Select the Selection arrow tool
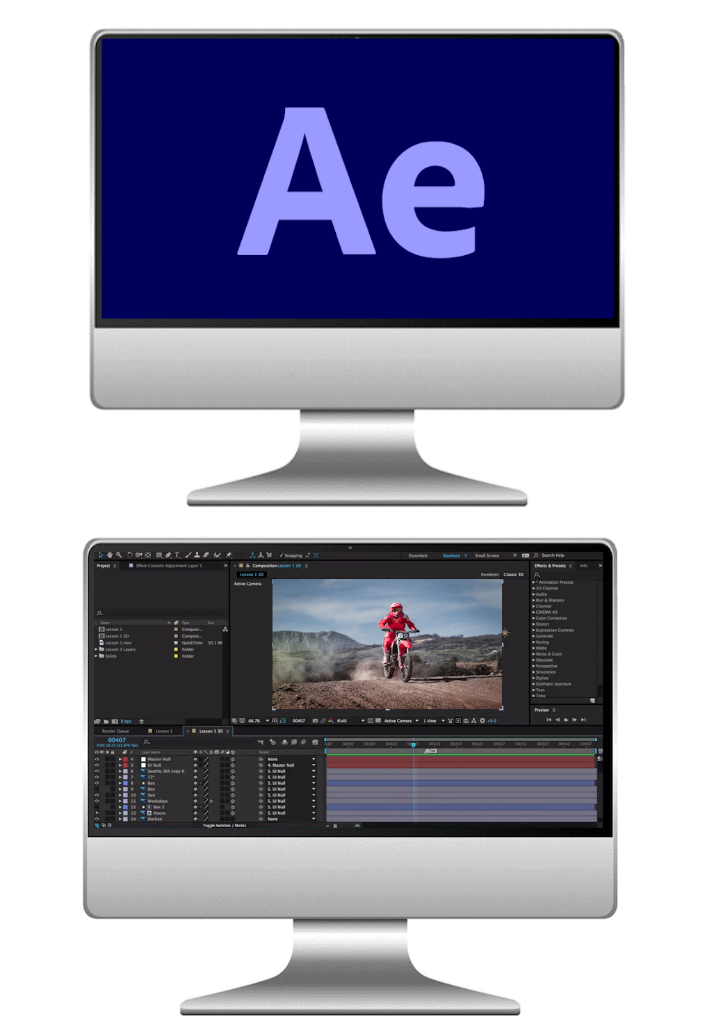 [101, 555]
